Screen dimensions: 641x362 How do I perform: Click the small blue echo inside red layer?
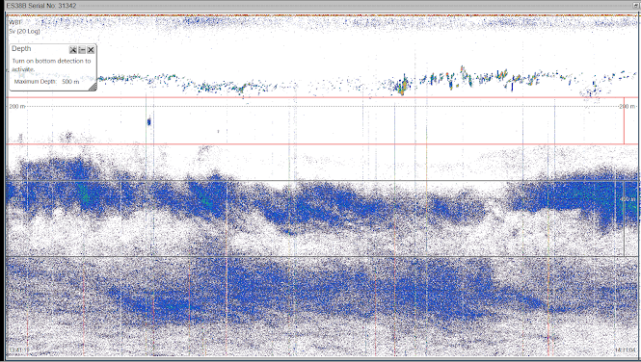tap(149, 121)
